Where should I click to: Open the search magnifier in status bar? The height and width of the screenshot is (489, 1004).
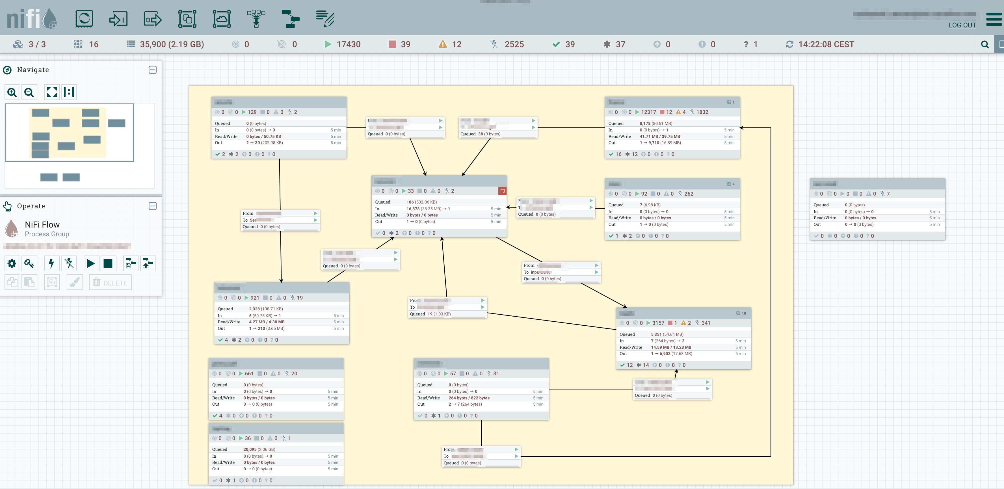[x=984, y=44]
